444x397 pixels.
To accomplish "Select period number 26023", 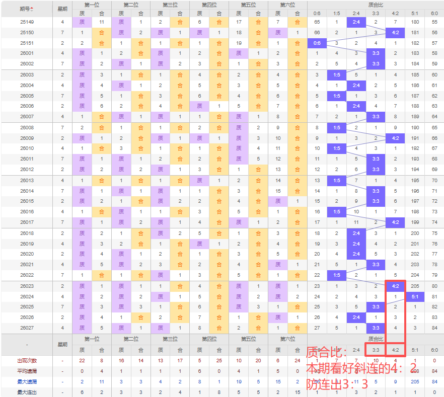I will tap(27, 286).
